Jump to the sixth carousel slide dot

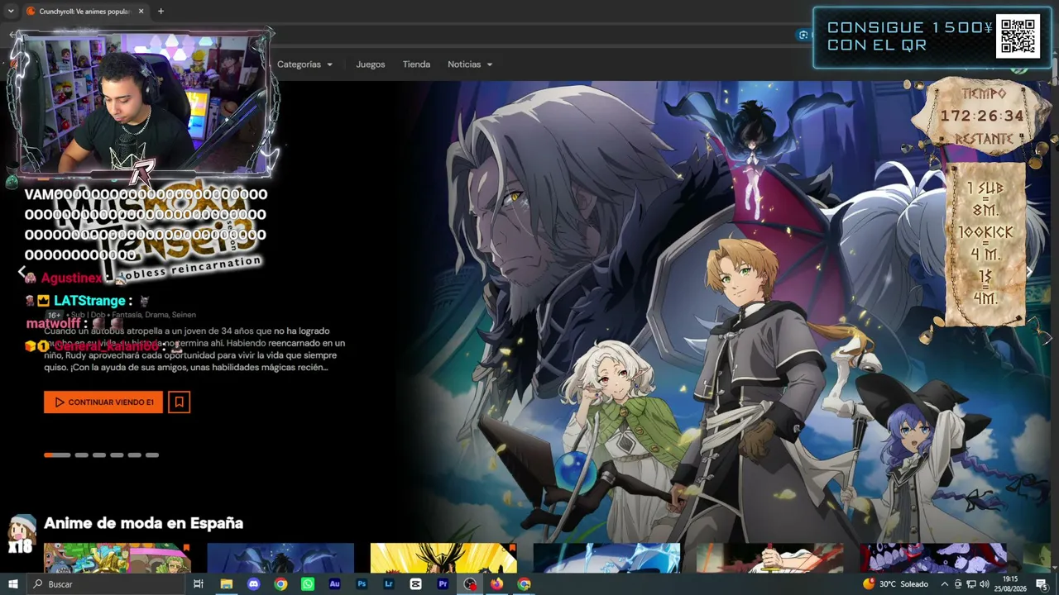point(152,455)
